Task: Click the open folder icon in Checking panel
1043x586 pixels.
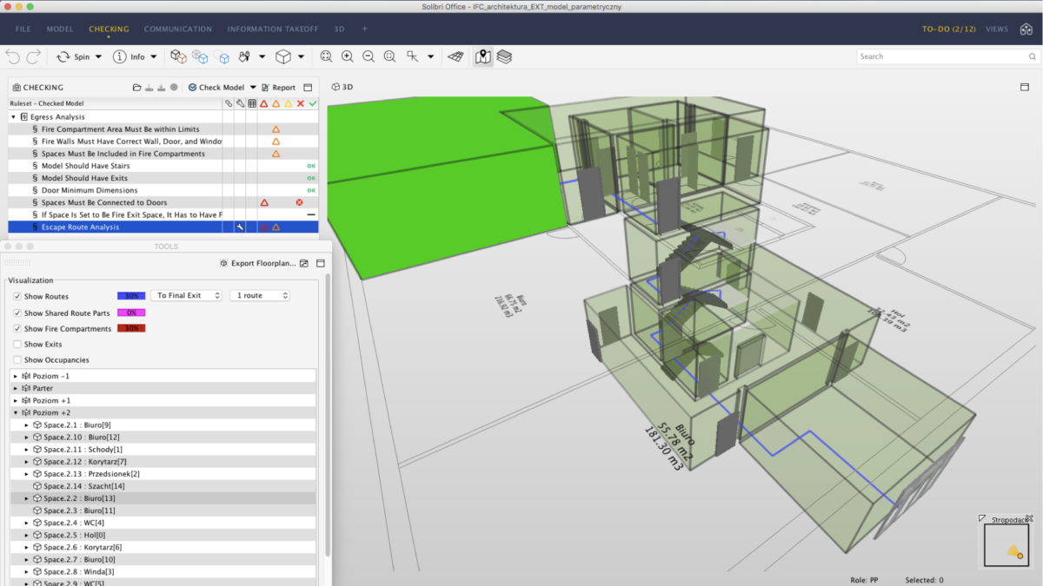Action: 136,88
